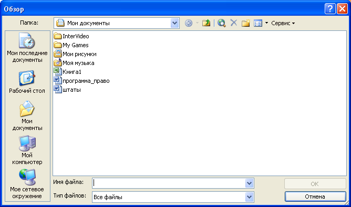Expand the Имя файла dropdown arrow
351x207 pixels.
click(250, 183)
